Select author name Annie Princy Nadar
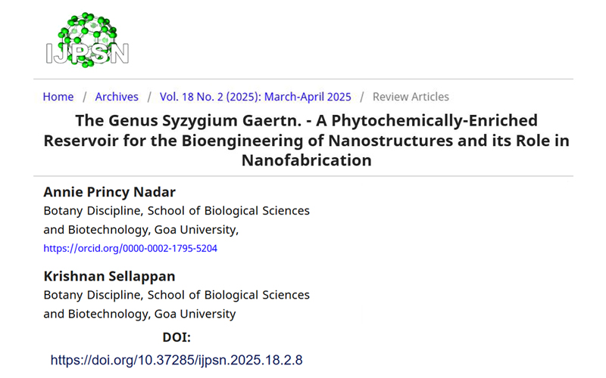 coord(108,192)
